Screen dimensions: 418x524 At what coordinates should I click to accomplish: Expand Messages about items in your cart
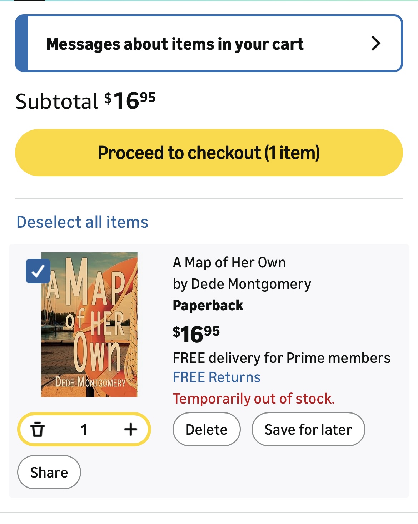(x=175, y=44)
